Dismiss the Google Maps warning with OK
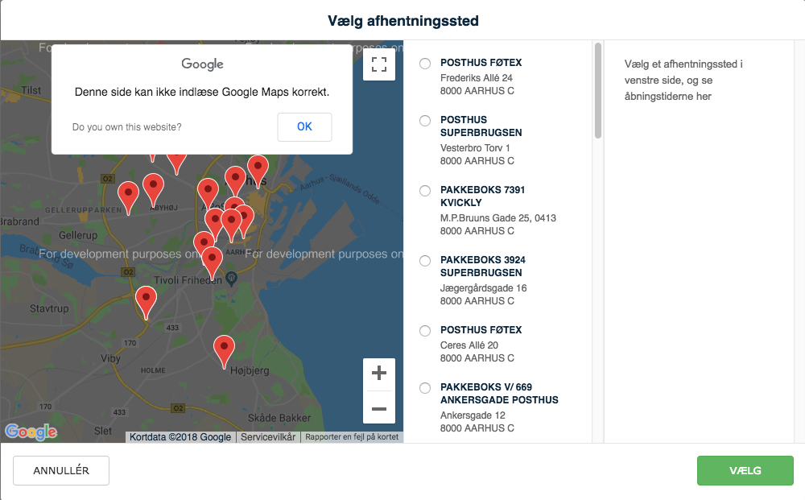The height and width of the screenshot is (500, 805). 304,126
